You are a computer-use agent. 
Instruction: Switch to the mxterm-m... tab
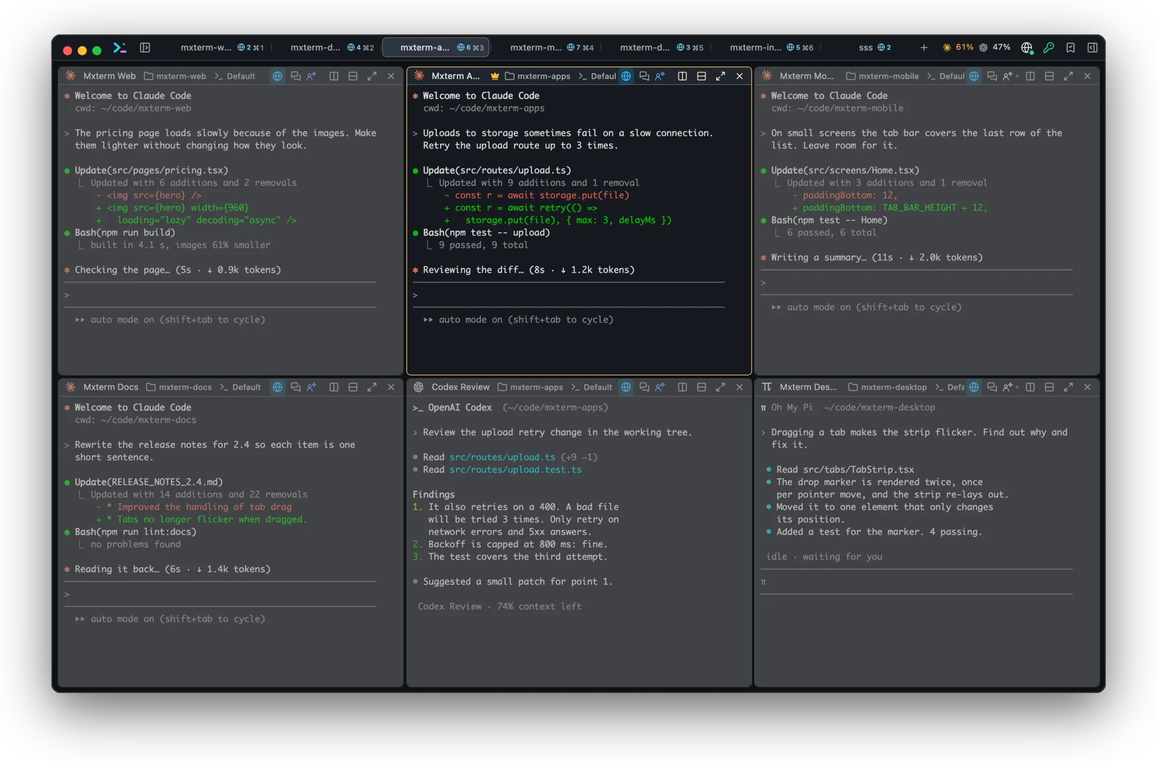[x=552, y=48]
